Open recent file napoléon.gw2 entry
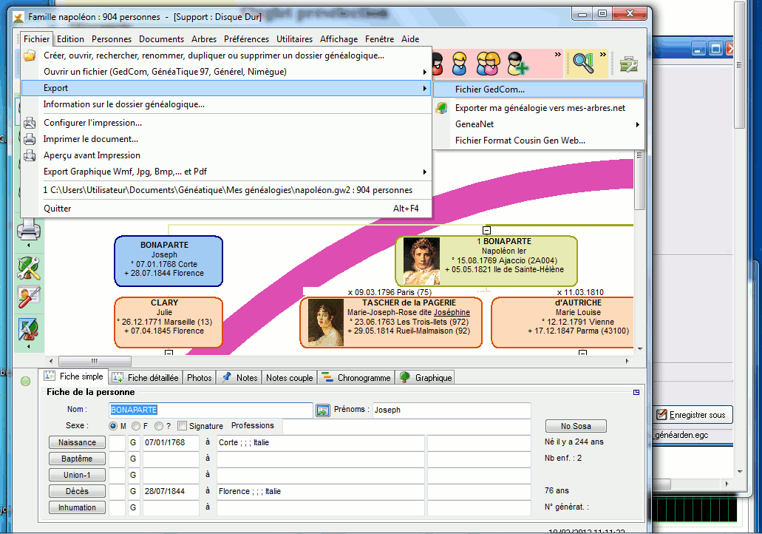 pyautogui.click(x=226, y=190)
